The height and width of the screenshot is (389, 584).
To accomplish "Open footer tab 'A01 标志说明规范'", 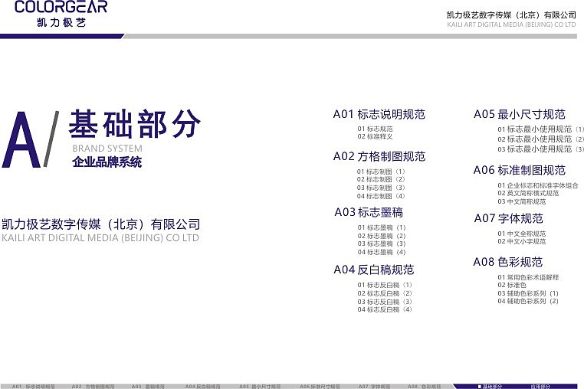I will (34, 387).
